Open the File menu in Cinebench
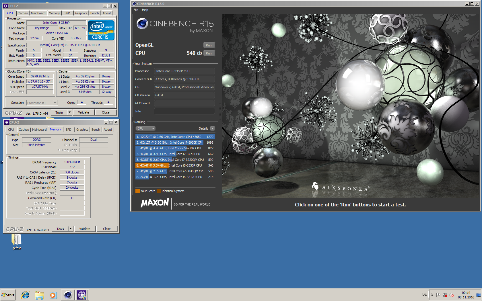The image size is (482, 301). coord(136,10)
